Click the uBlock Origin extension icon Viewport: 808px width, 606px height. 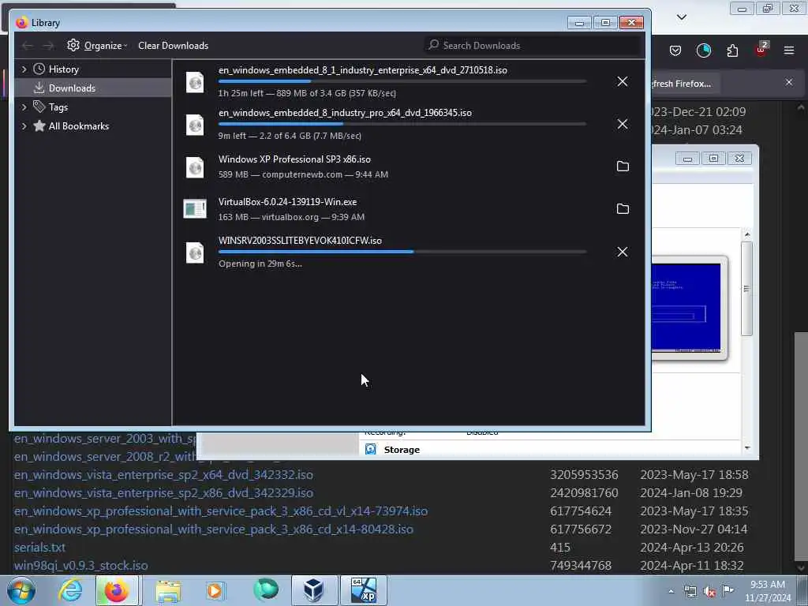tap(761, 50)
